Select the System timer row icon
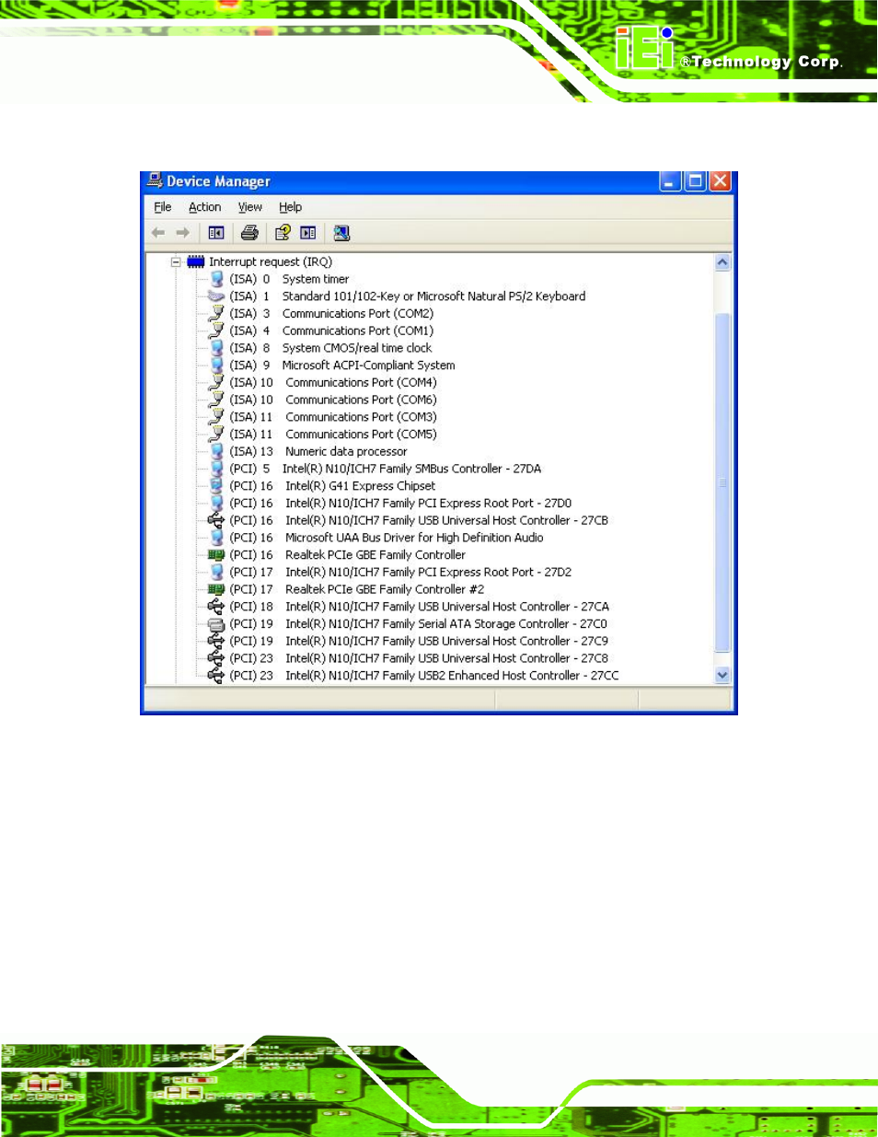 point(216,279)
